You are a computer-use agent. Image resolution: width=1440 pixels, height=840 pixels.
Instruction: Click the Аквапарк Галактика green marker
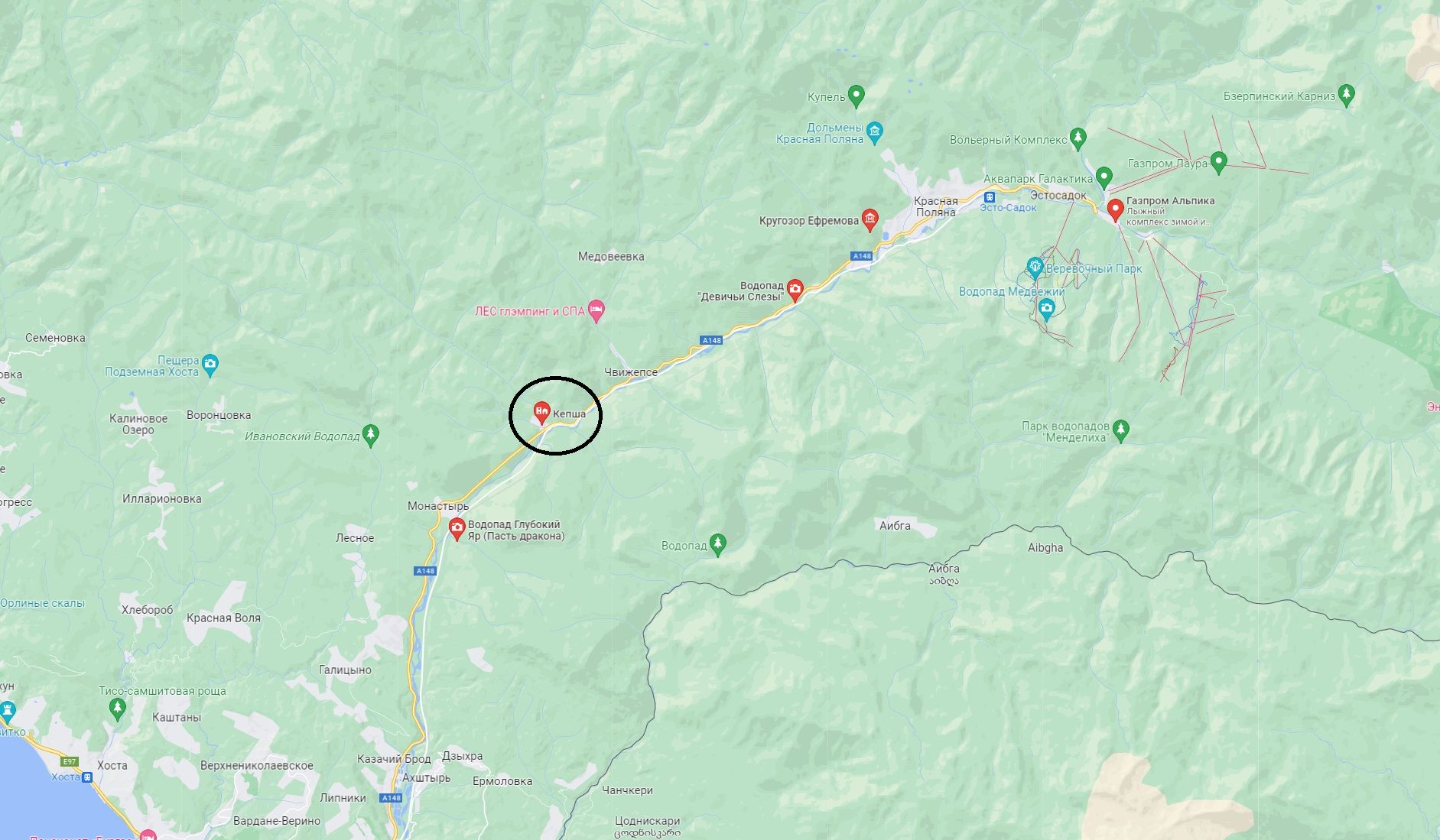pos(1104,177)
